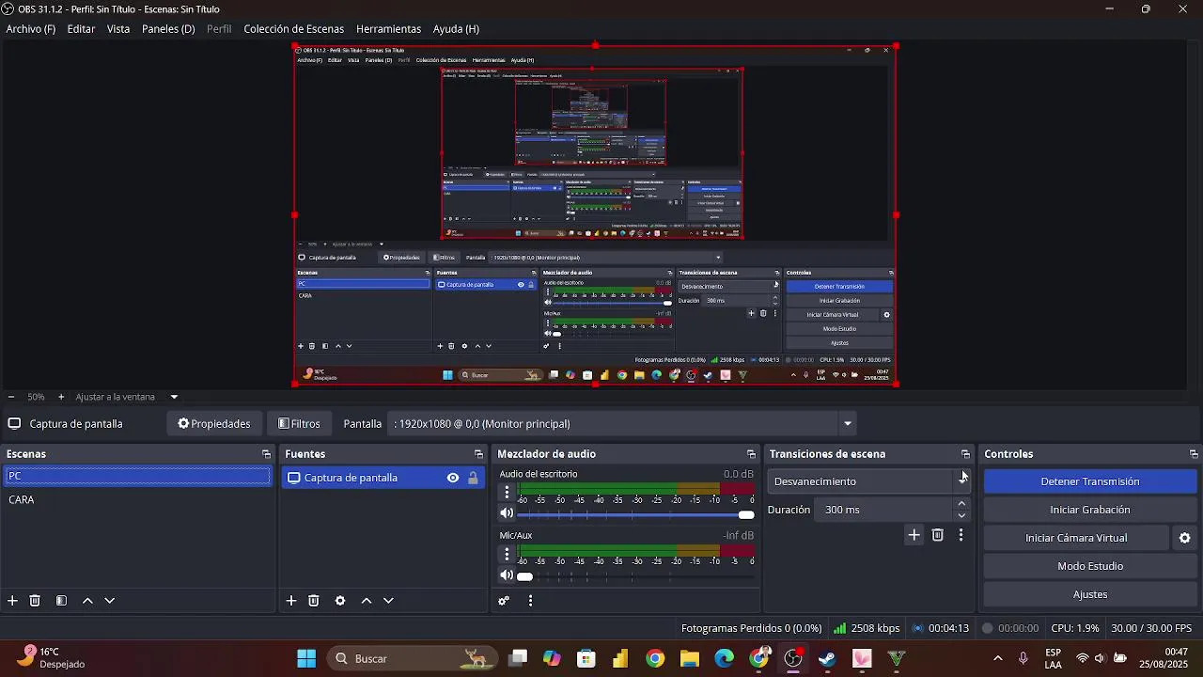Screen dimensions: 1203x677
Task: Move the scene down with the Escenas down arrow
Action: coord(109,601)
